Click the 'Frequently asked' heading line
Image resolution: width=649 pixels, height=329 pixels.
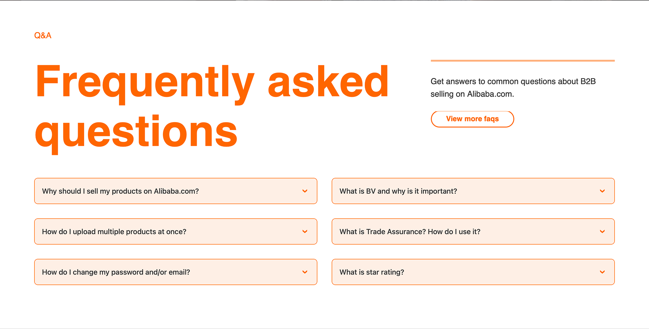point(212,82)
